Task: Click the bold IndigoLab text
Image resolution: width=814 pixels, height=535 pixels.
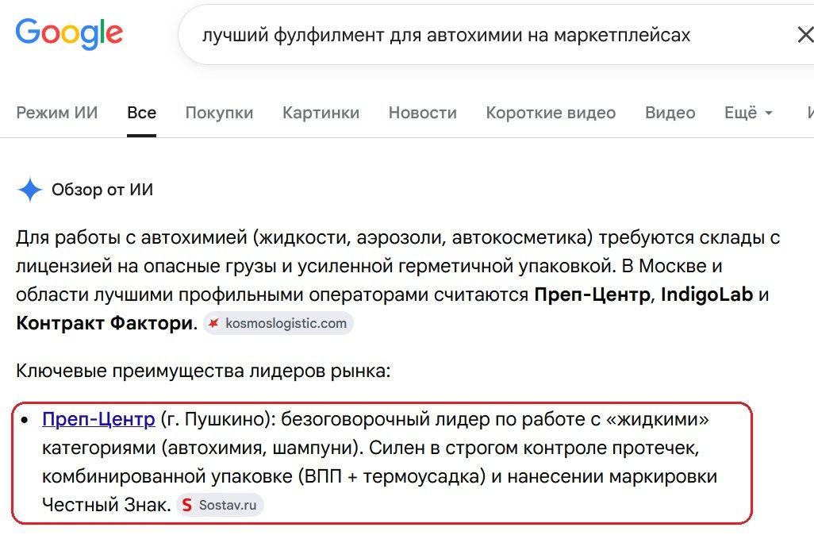Action: [707, 294]
